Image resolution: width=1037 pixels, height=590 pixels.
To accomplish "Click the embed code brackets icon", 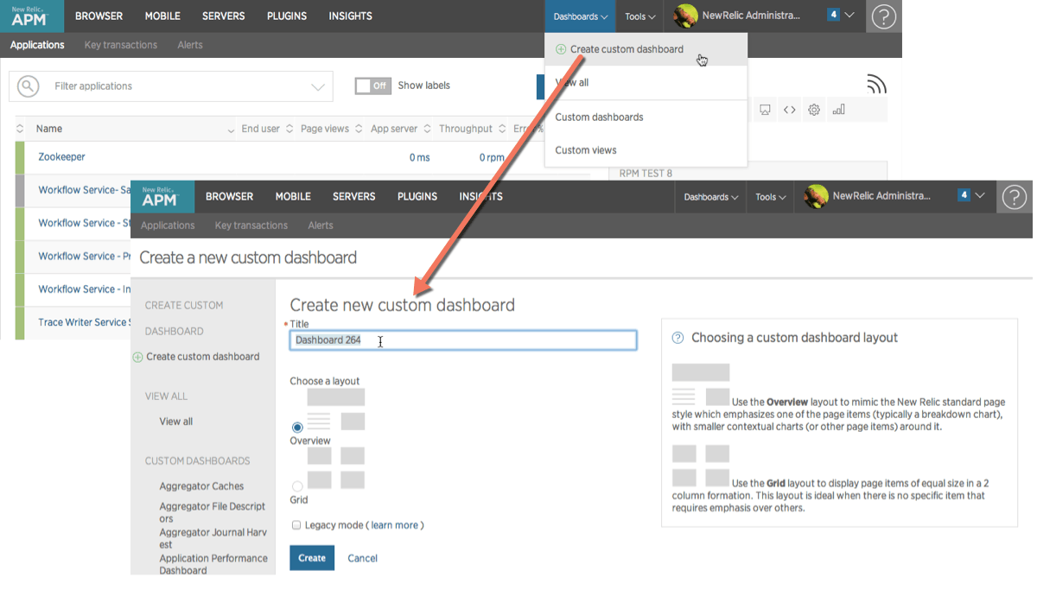I will (x=789, y=110).
